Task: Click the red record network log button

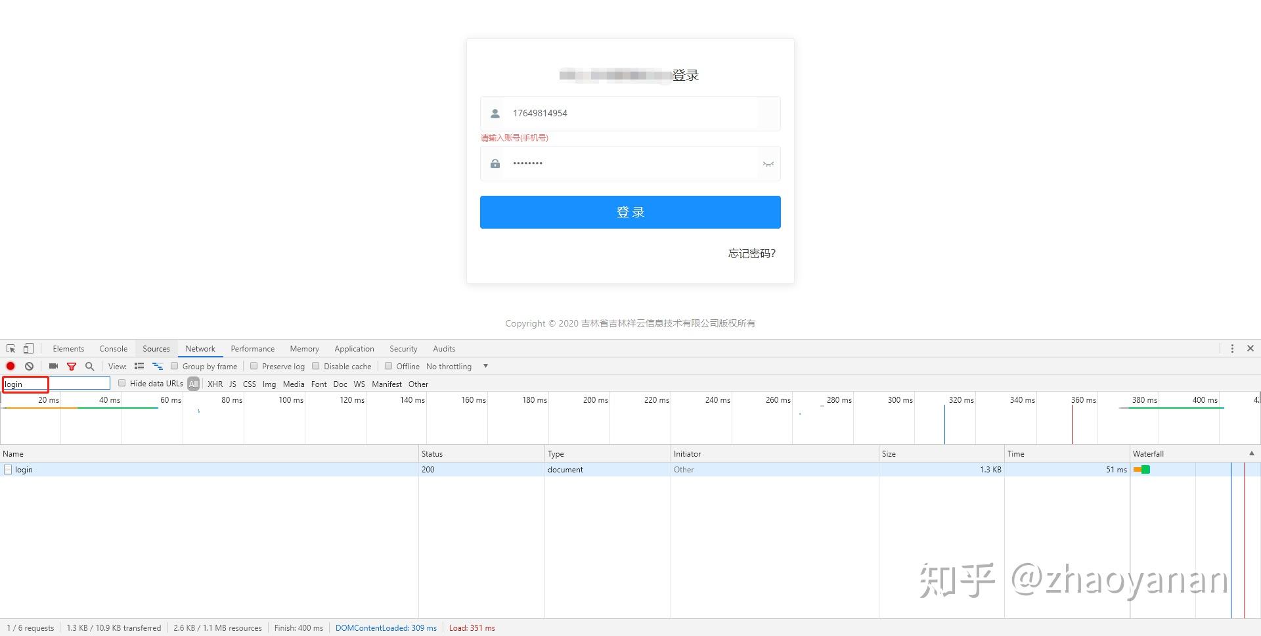Action: tap(10, 366)
